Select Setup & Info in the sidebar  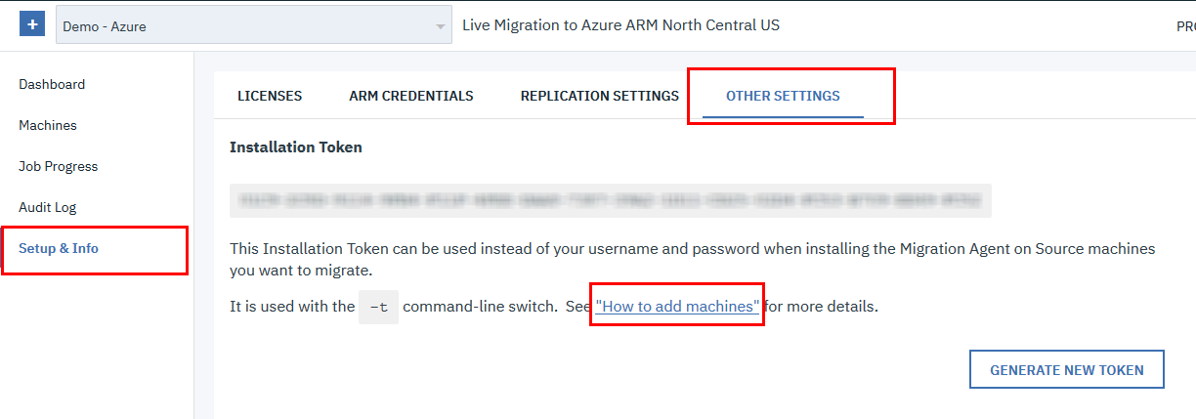click(x=59, y=248)
